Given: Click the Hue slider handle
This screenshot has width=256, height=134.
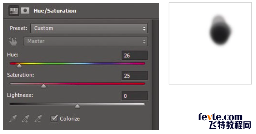Looking at the screenshot, I should pyautogui.click(x=19, y=65).
